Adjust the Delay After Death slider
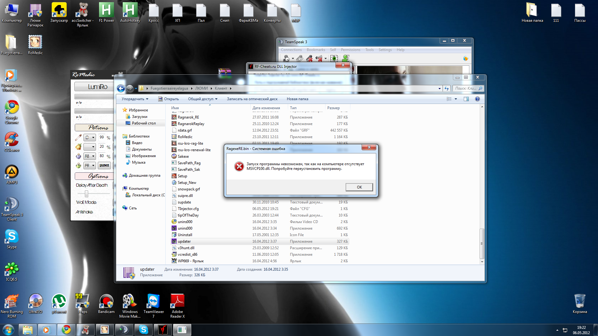Viewport: 598px width, 336px height. tap(86, 194)
